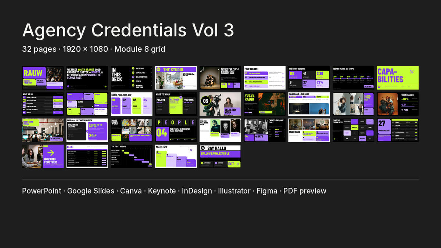Viewport: 441px width, 248px height.
Task: Select 'Who We Work With' clients slide
Action: [354, 130]
